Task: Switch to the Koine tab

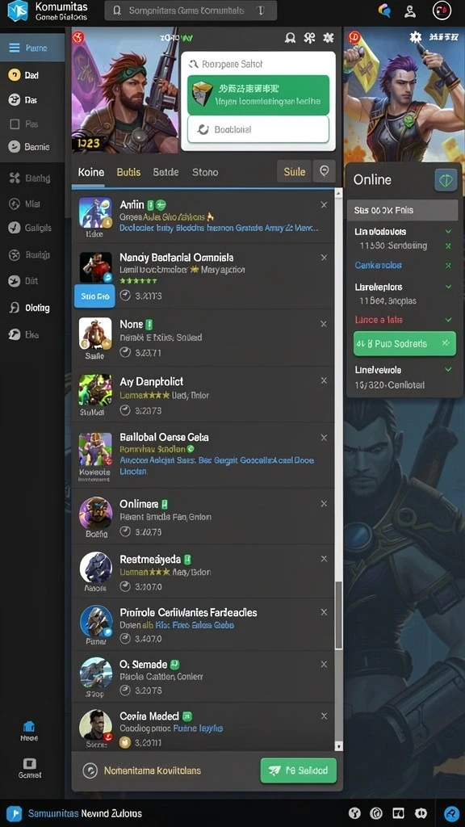Action: 91,173
